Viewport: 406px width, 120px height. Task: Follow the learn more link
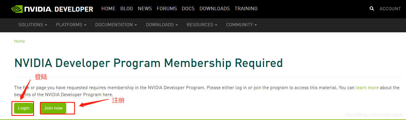(367, 87)
